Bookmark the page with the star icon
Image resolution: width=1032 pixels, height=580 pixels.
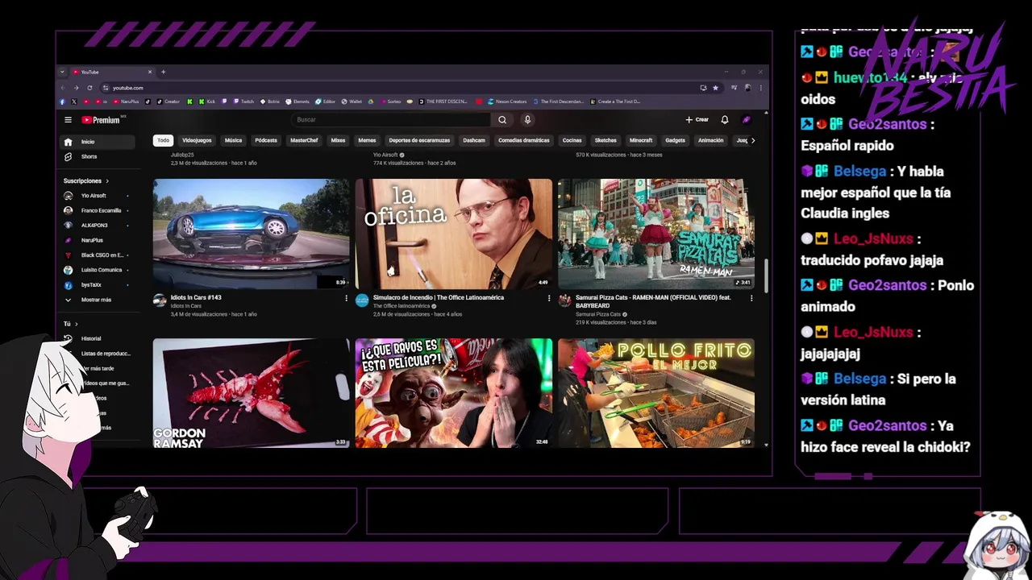[x=715, y=88]
